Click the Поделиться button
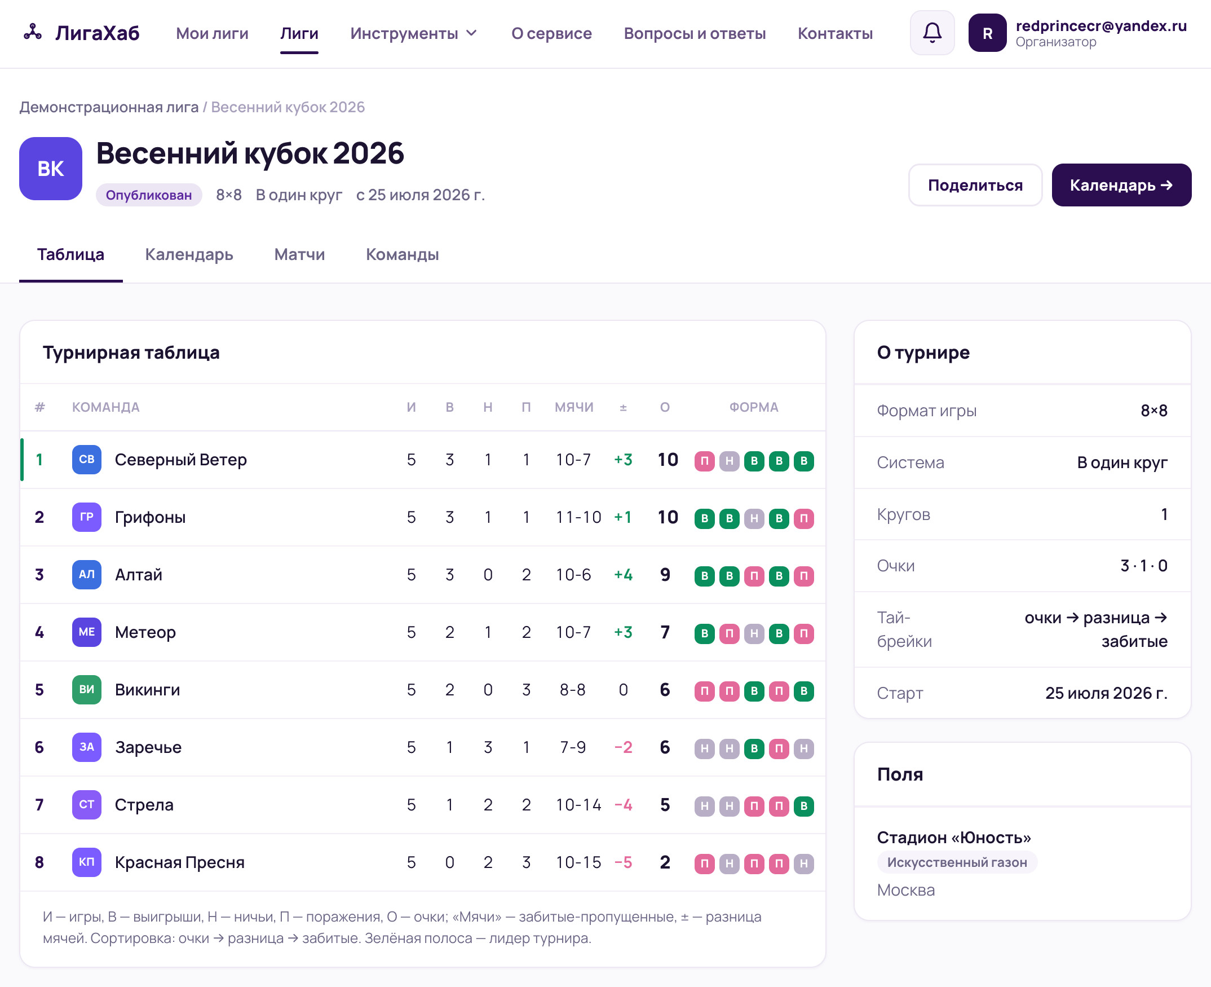The image size is (1211, 987). (975, 185)
